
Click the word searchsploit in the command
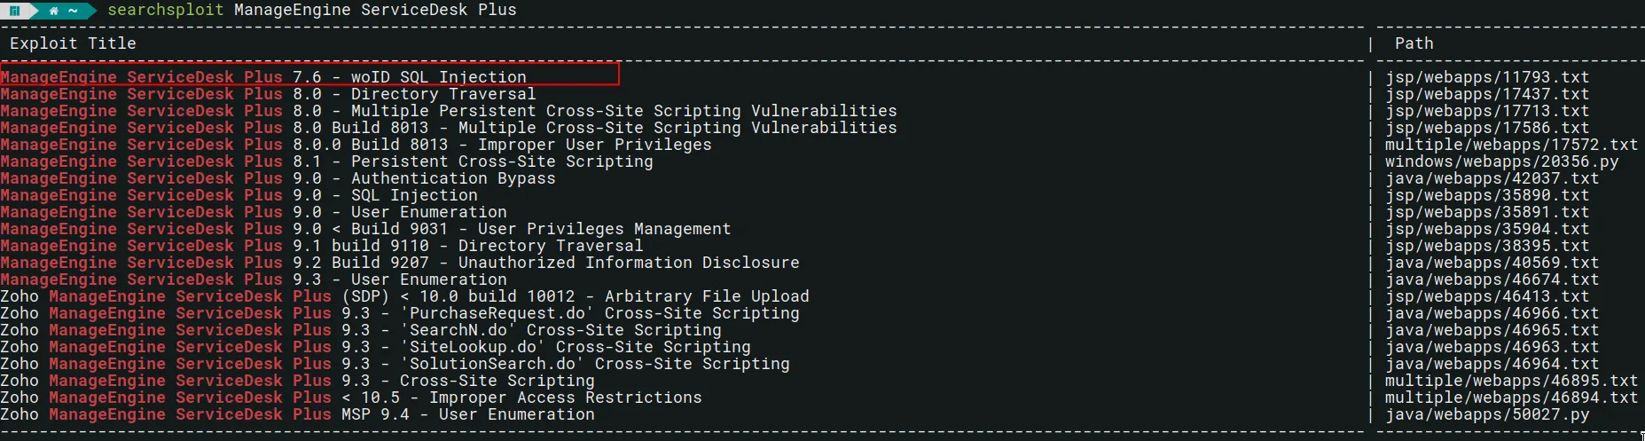[165, 10]
